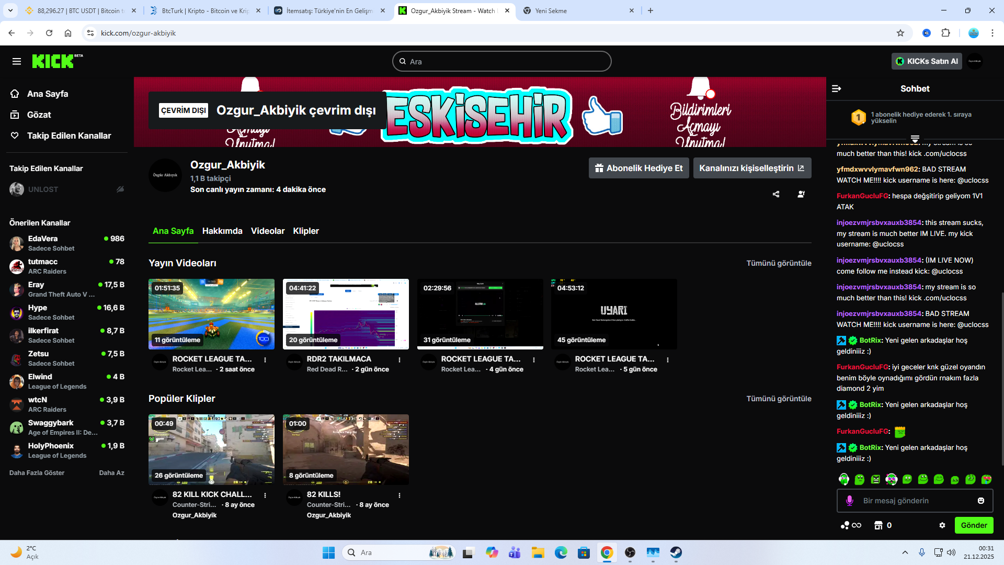Open the profile avatar menu at top right
Viewport: 1004px width, 565px height.
tap(975, 61)
